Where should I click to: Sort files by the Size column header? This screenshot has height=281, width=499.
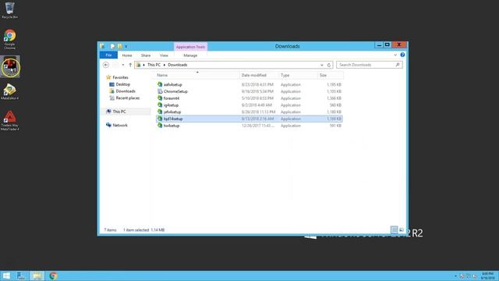(331, 75)
